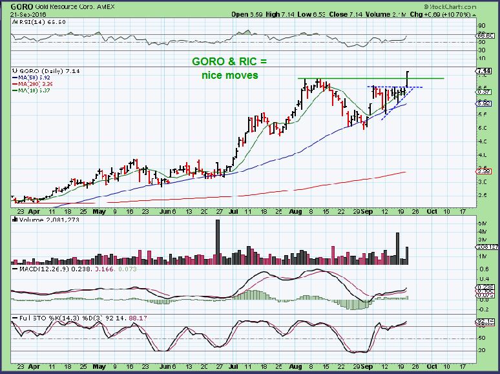Click the volume bars icon before the Volume label
500x374 pixels.
15,220
